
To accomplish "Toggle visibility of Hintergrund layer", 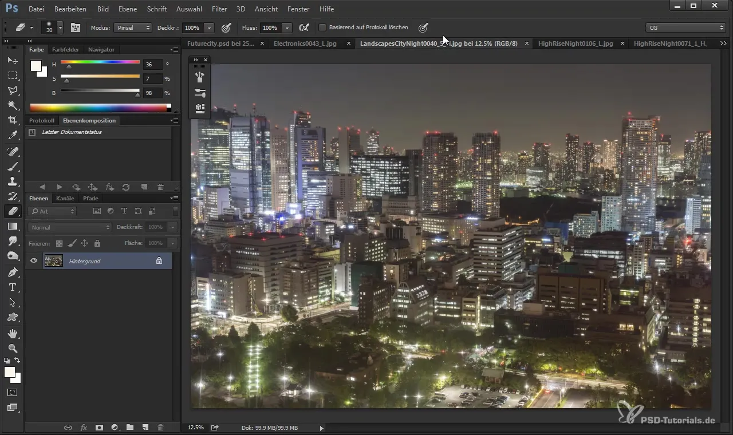I will [x=34, y=260].
